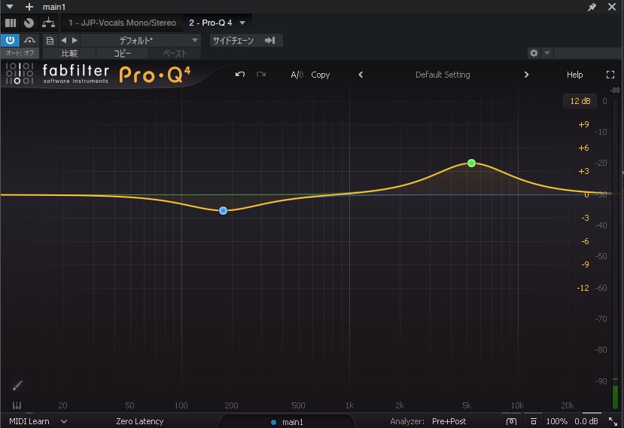The height and width of the screenshot is (428, 624).
Task: Enter full screen mode
Action: click(x=610, y=75)
